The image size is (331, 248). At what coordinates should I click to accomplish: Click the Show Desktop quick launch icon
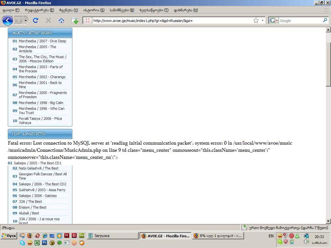(x=52, y=235)
